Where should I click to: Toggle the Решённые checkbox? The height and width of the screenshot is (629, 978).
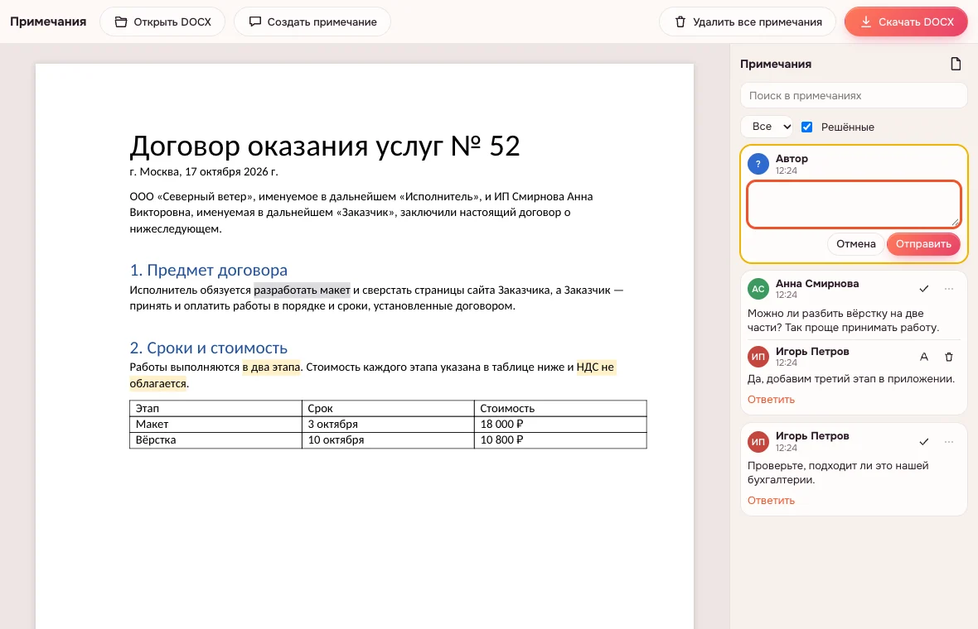coord(806,127)
